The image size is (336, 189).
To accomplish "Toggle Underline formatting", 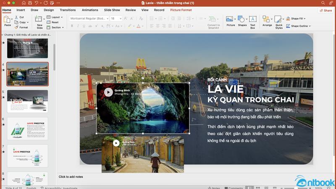I will pyautogui.click(x=84, y=26).
